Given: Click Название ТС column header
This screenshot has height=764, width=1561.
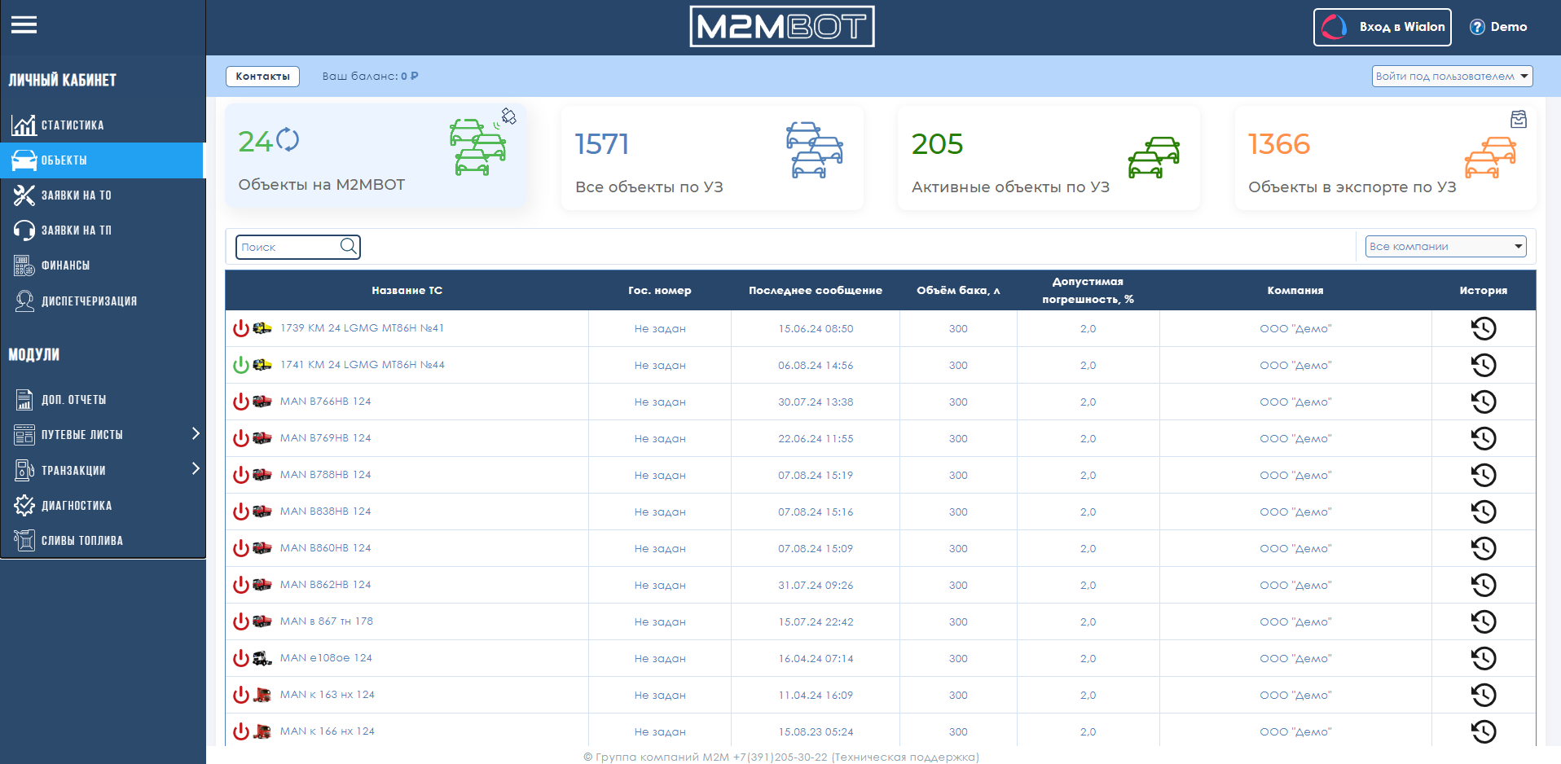Looking at the screenshot, I should click(x=407, y=290).
